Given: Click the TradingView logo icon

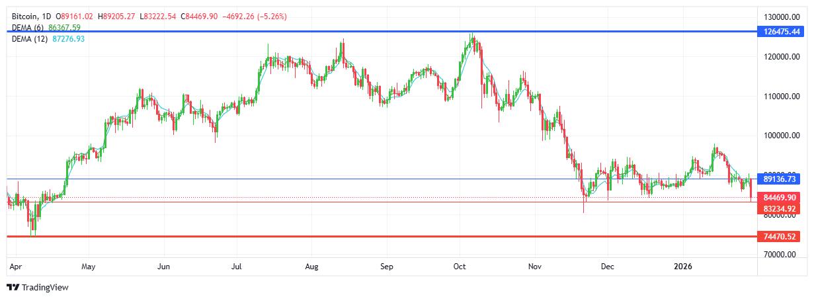Looking at the screenshot, I should (x=13, y=288).
